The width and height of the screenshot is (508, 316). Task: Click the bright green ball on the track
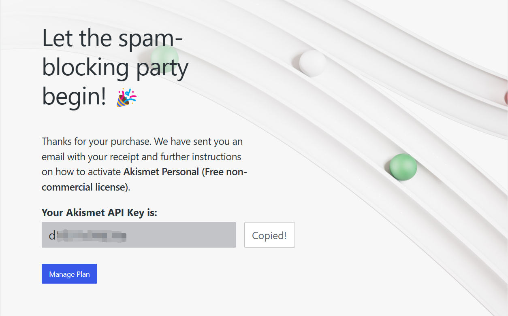(403, 167)
